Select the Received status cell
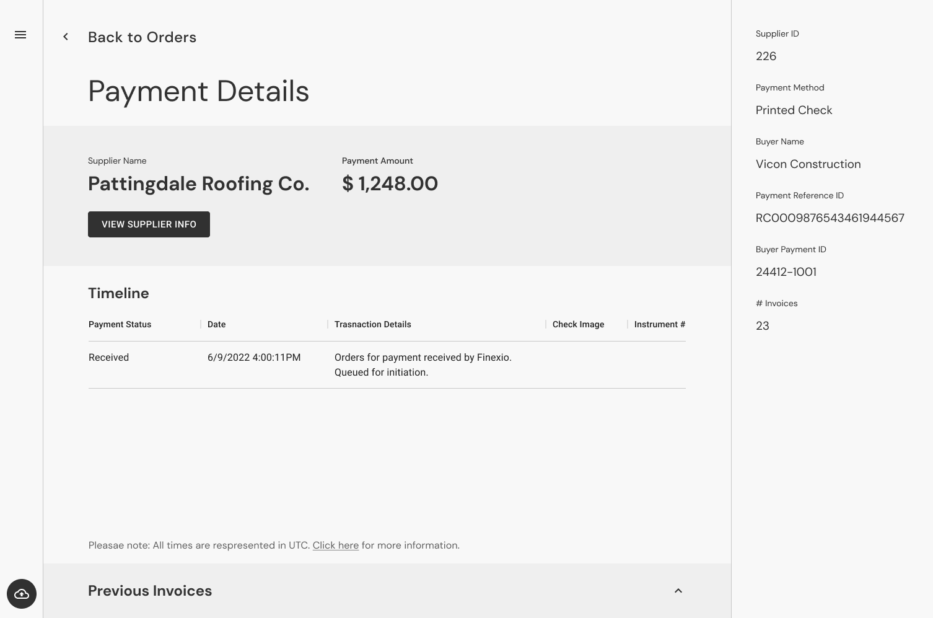This screenshot has height=618, width=933. (108, 358)
